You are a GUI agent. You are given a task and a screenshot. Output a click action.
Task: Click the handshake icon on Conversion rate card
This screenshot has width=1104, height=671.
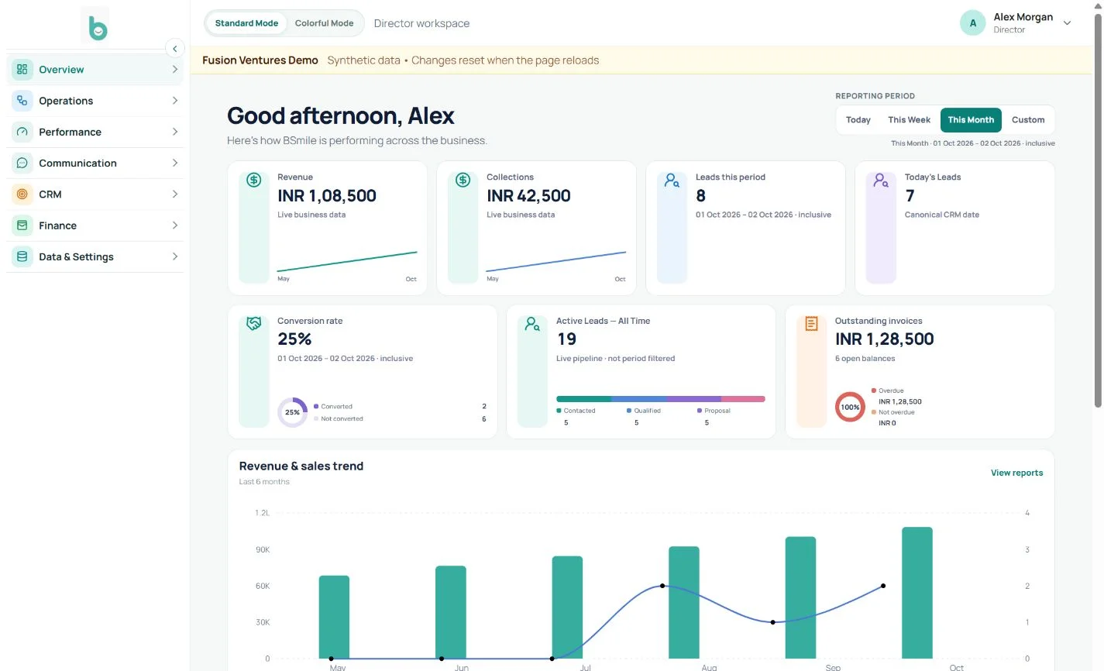(x=253, y=324)
